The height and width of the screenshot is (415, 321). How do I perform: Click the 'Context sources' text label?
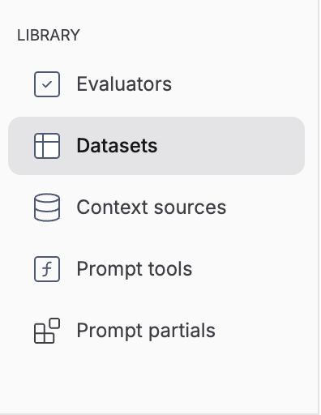(x=152, y=207)
